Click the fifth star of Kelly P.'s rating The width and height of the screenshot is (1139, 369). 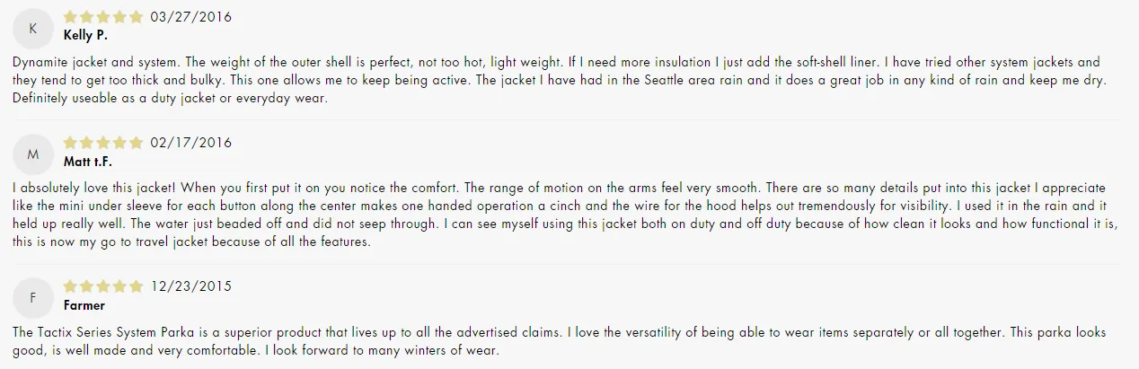coord(136,16)
